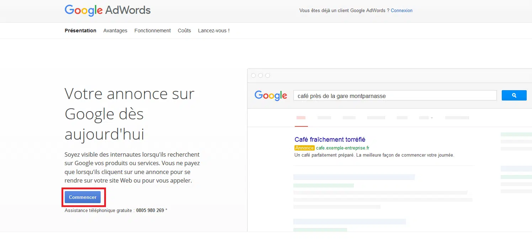Click the cafe.exemple-entreprise.fr ad URL
This screenshot has width=532, height=239.
point(342,148)
